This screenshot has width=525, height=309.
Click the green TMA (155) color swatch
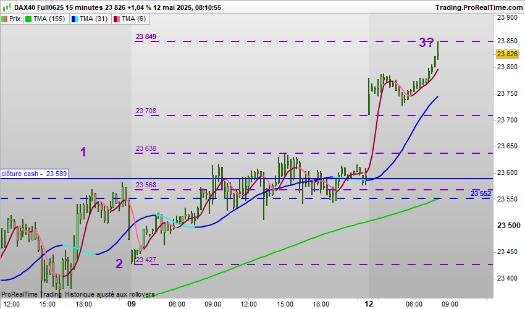tap(28, 19)
